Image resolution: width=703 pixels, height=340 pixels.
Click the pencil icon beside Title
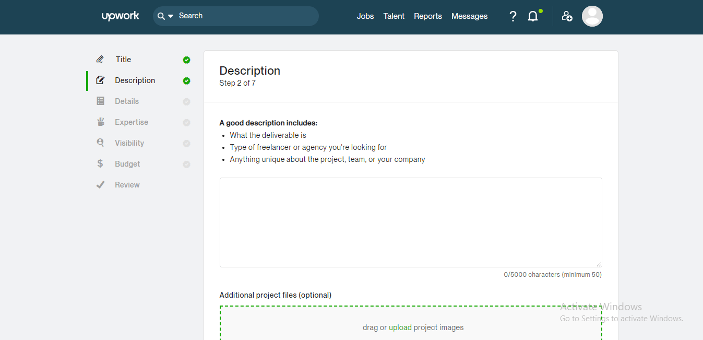(100, 60)
